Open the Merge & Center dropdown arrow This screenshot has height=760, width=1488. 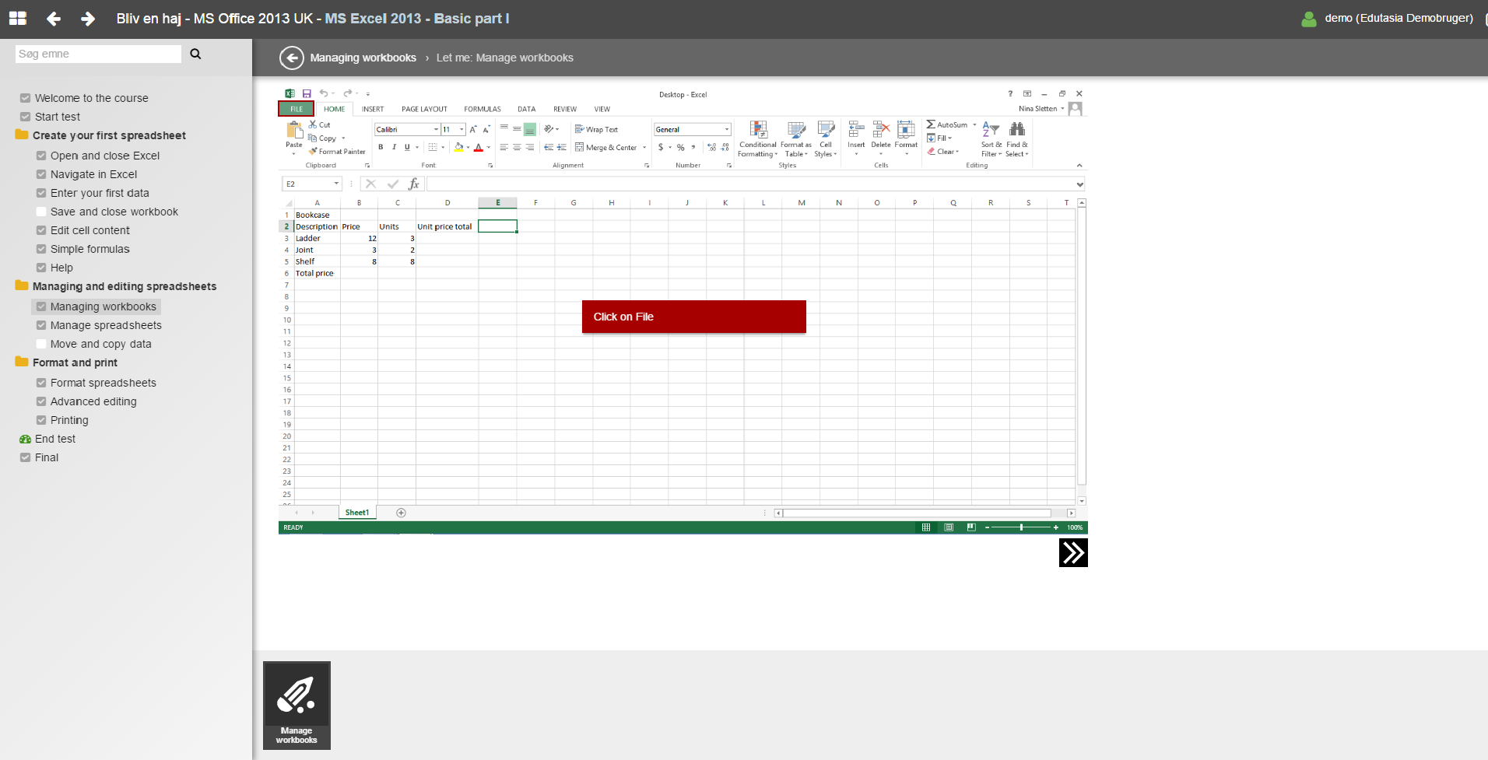coord(644,147)
